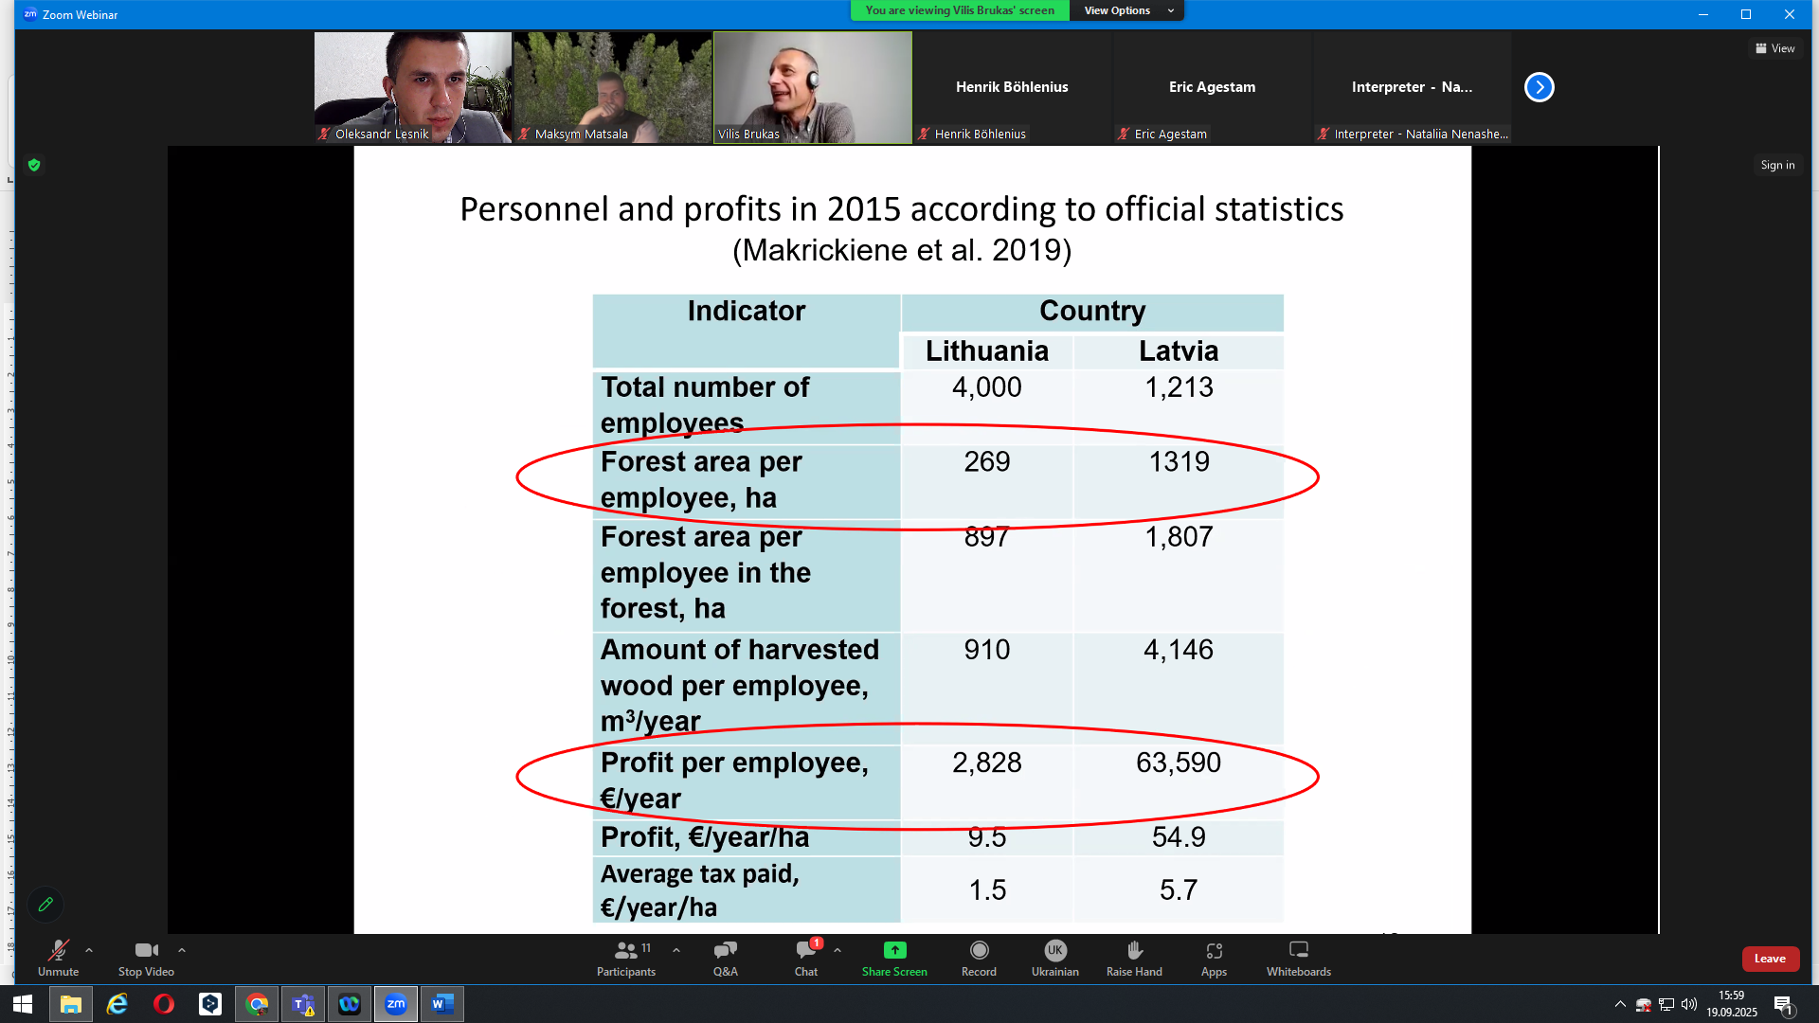
Task: Open File Explorer from taskbar
Action: [71, 1004]
